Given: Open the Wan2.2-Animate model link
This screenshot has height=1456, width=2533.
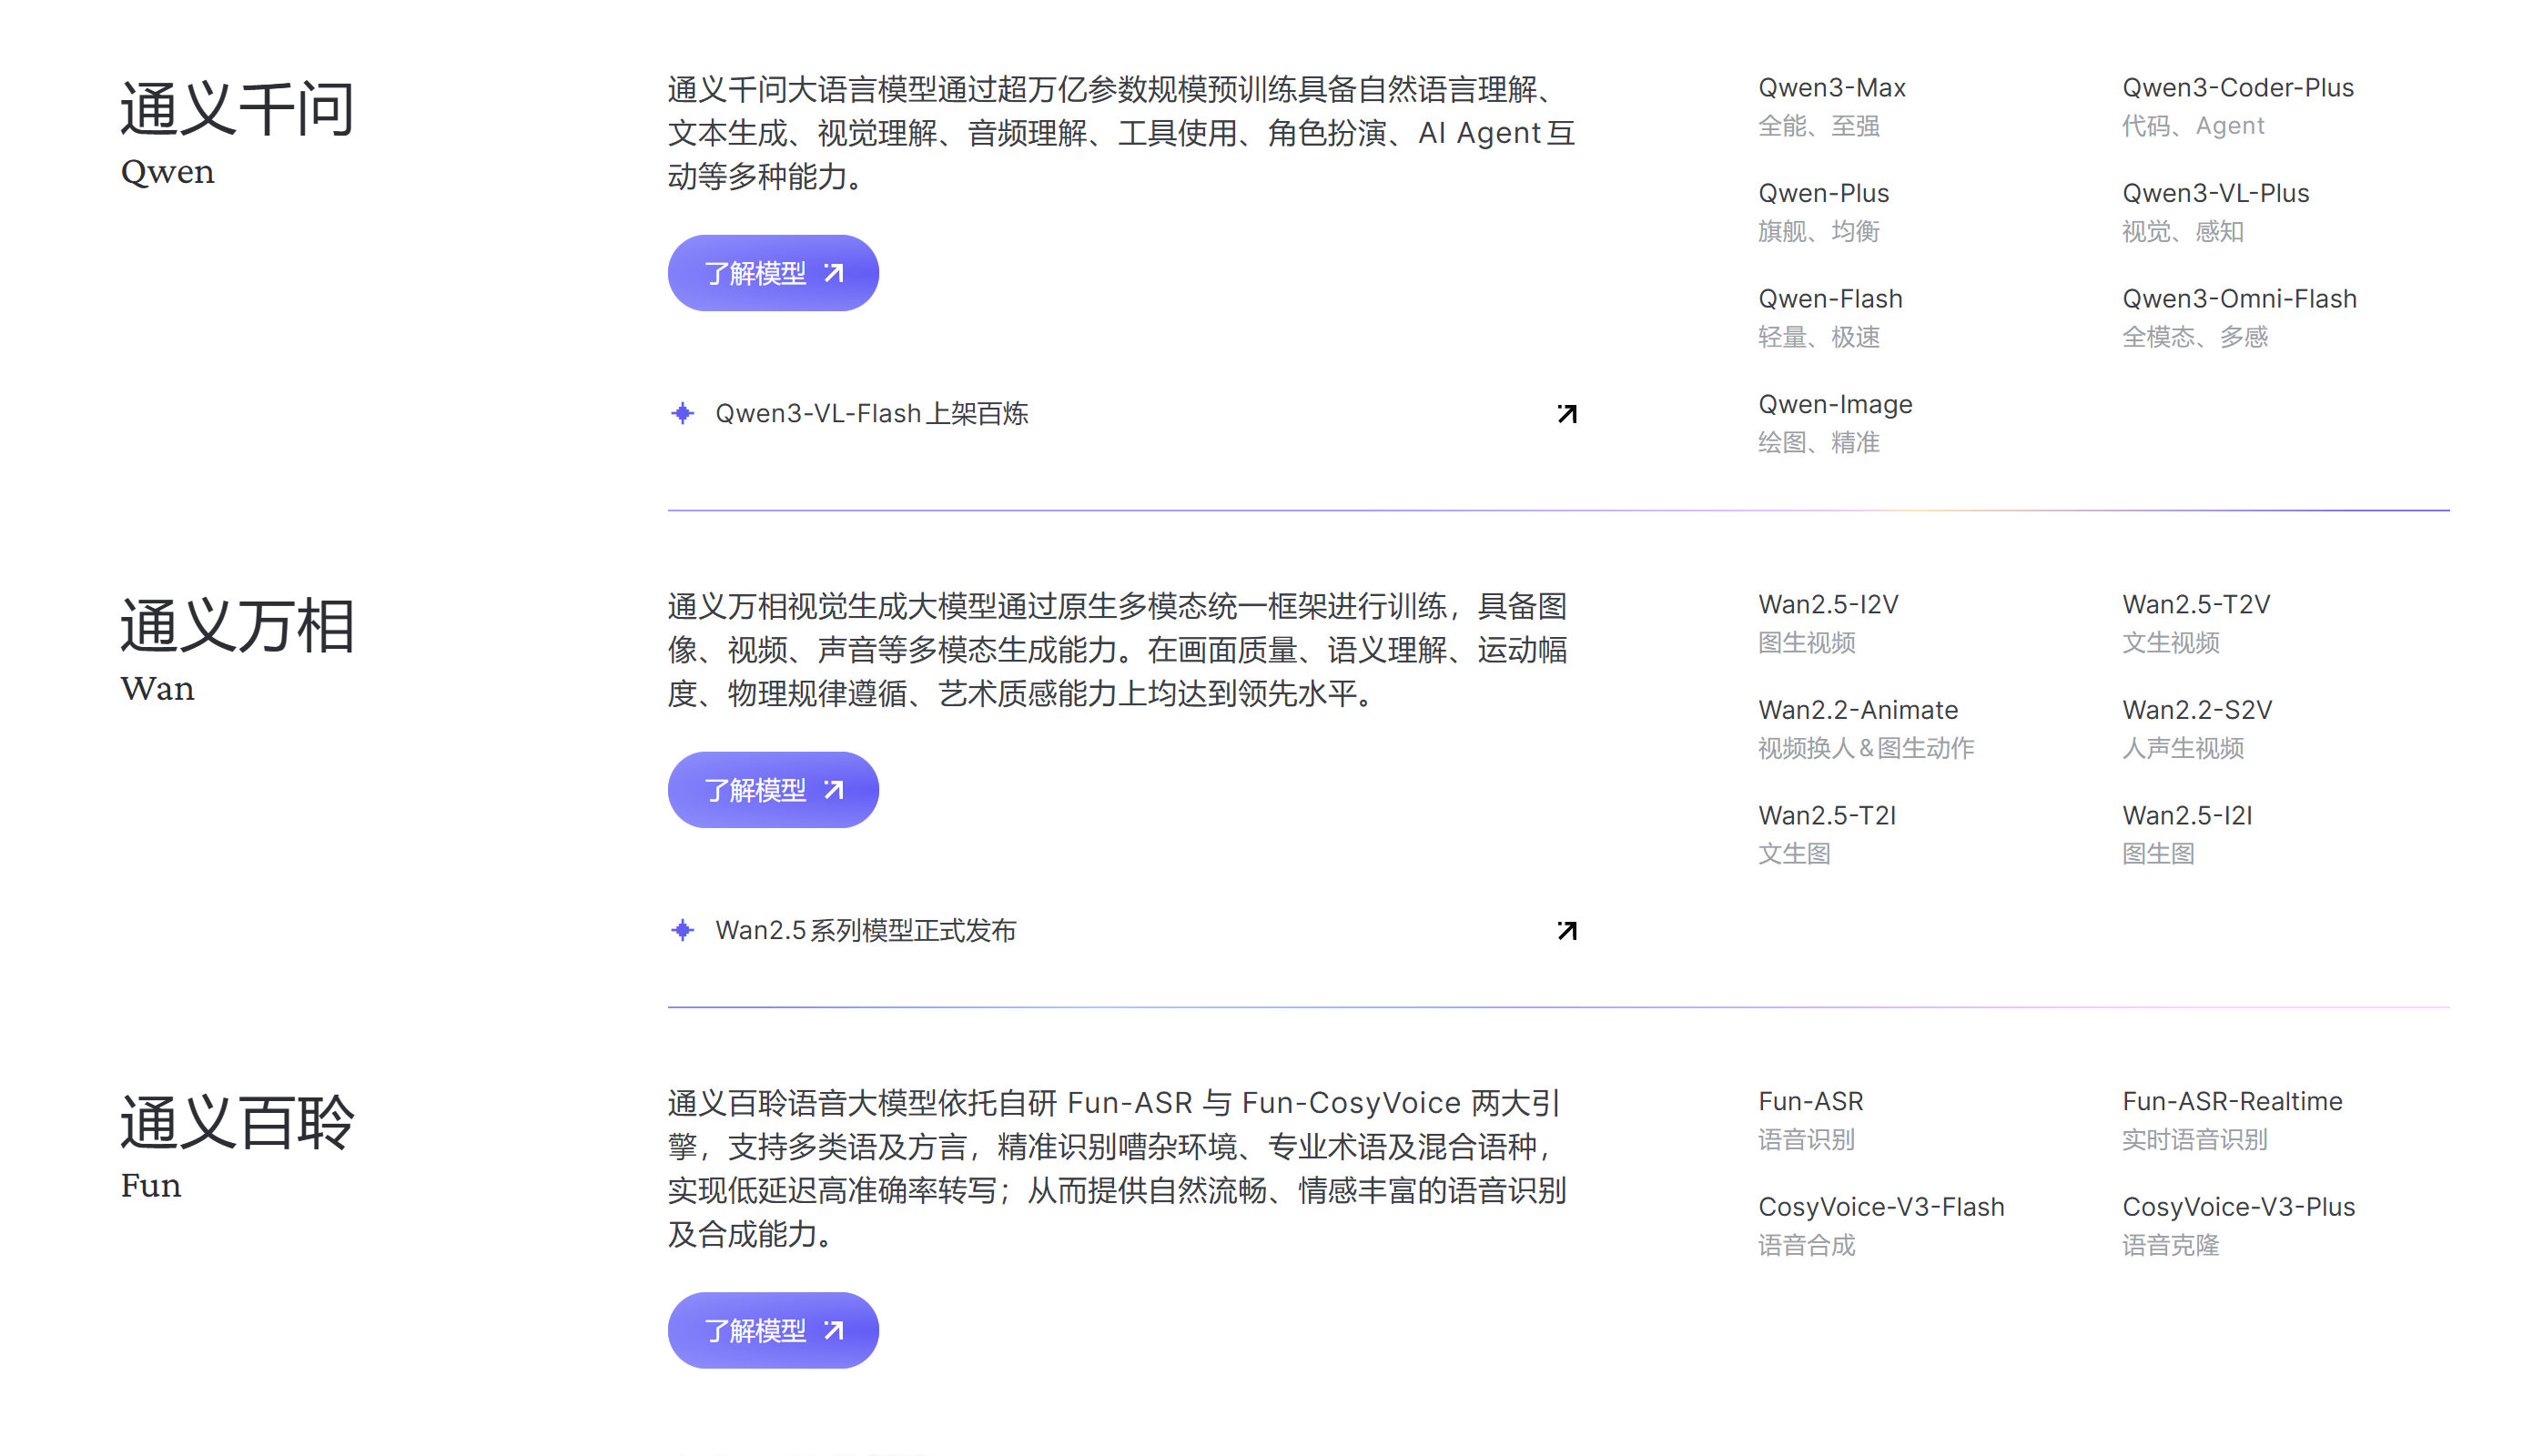Looking at the screenshot, I should (x=1857, y=710).
